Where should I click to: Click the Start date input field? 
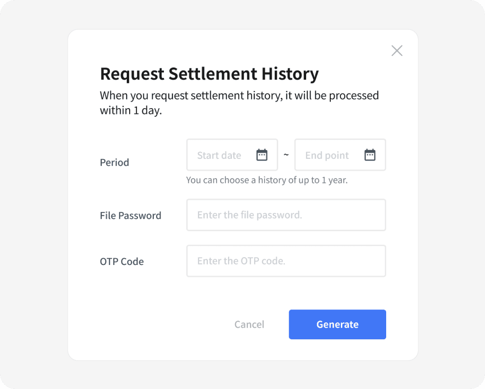click(x=222, y=155)
